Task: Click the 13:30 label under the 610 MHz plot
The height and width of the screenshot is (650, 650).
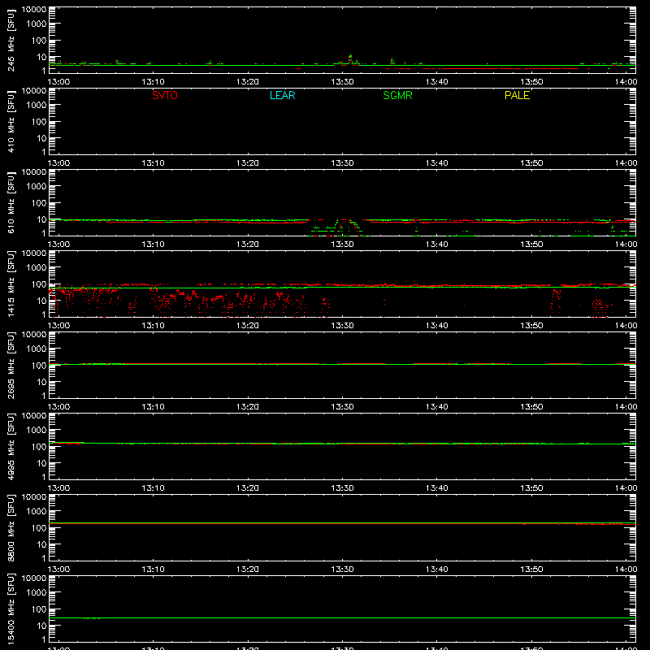Action: (x=342, y=245)
